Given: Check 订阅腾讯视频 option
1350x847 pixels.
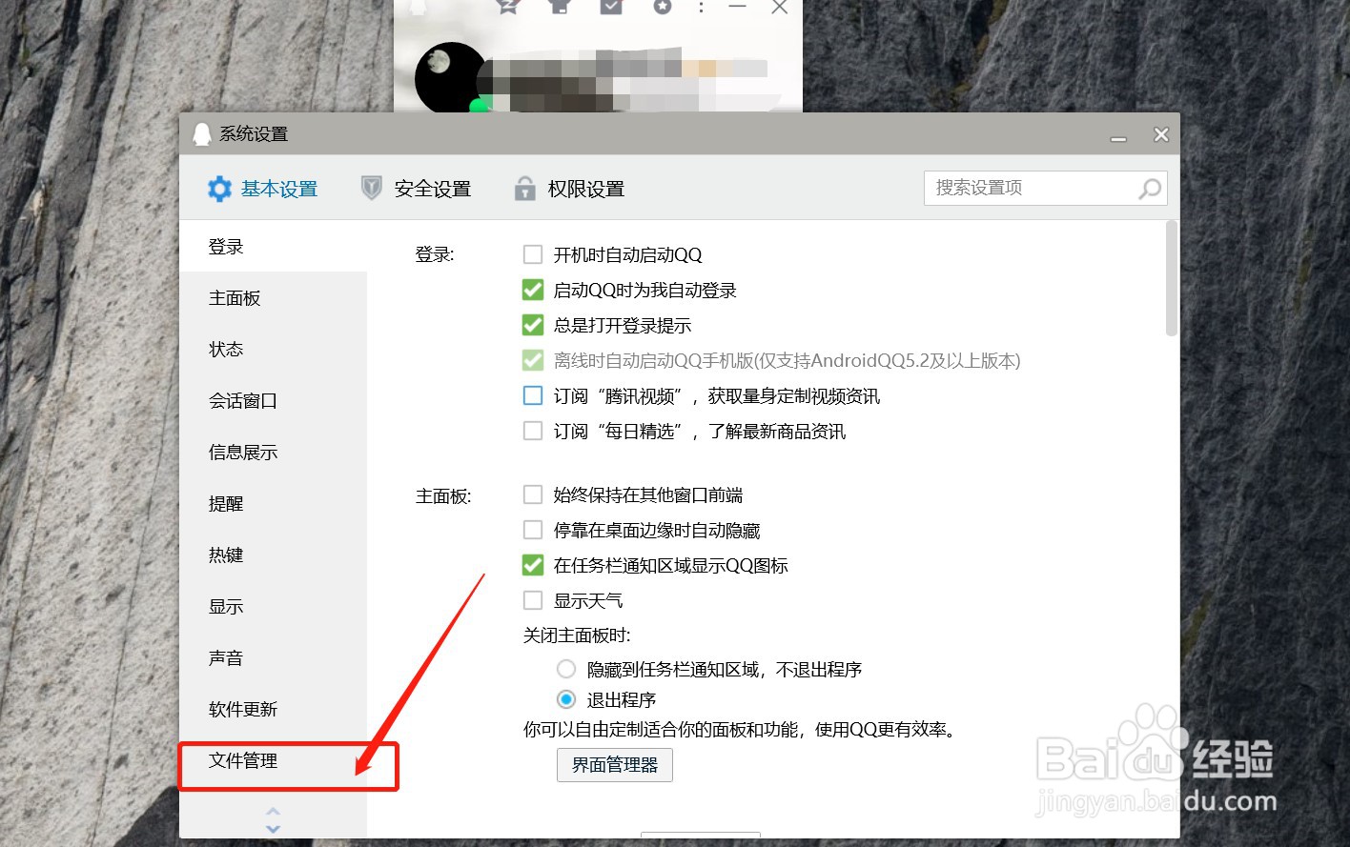Looking at the screenshot, I should click(x=533, y=395).
